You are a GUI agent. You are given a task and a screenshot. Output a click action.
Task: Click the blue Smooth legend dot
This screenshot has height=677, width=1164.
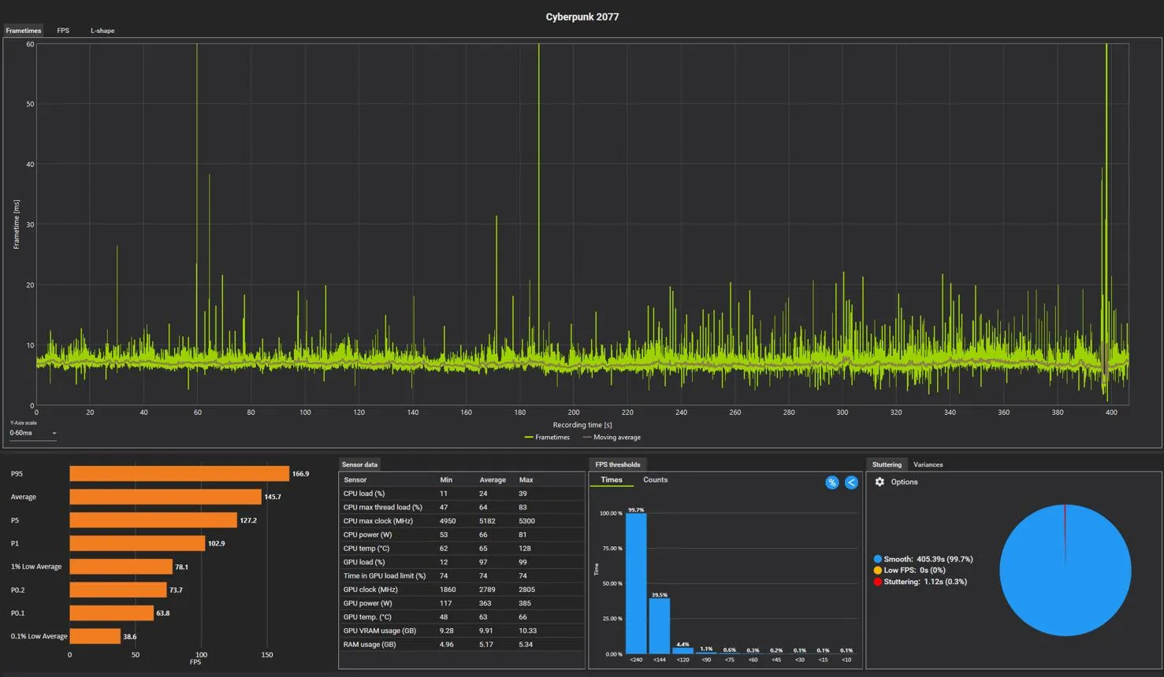(878, 559)
